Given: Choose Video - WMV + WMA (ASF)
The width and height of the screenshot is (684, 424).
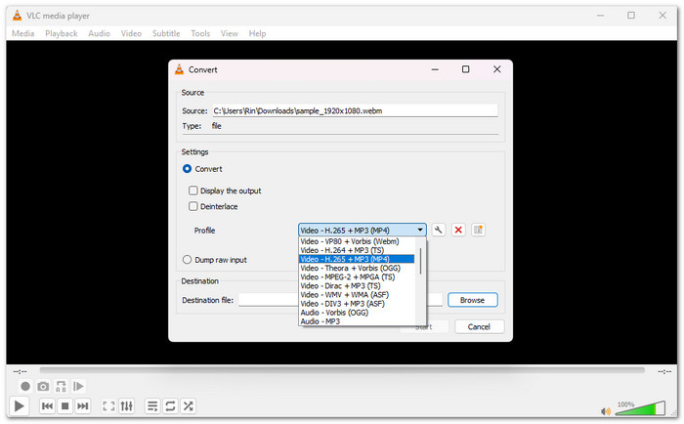Looking at the screenshot, I should [357, 295].
